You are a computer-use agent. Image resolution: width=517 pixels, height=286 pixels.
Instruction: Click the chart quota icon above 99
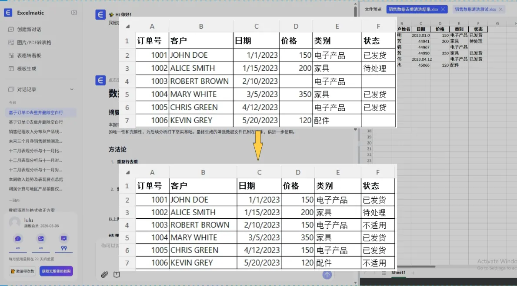64,238
